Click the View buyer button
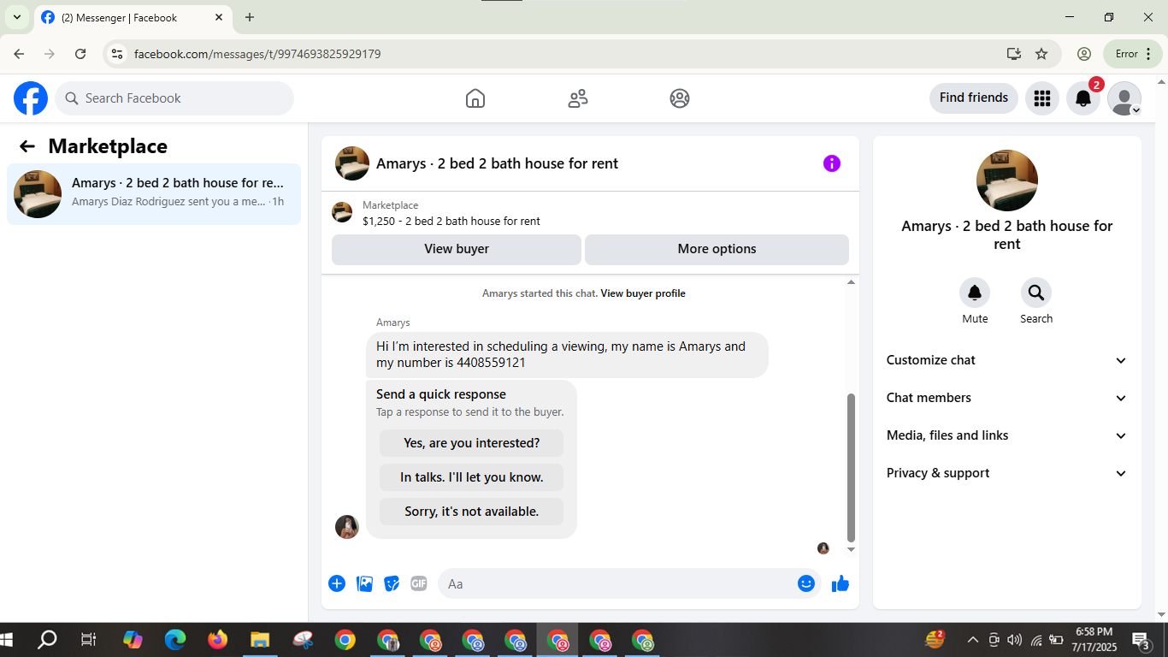Screen dimensions: 1168x657 pos(457,249)
